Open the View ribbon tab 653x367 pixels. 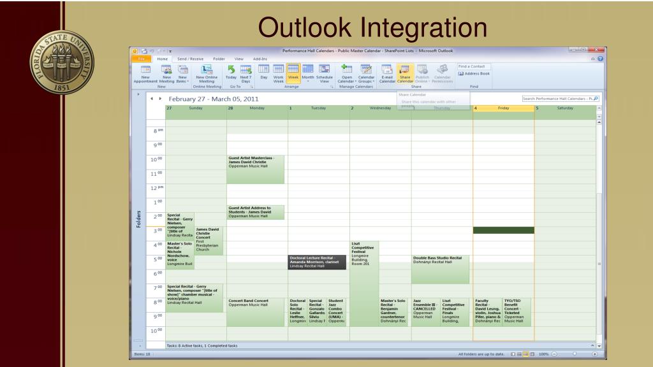[238, 59]
